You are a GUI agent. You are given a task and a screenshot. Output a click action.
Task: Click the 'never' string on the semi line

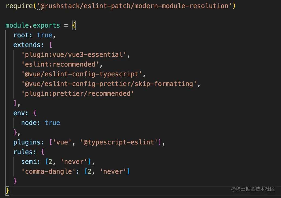coord(74,162)
